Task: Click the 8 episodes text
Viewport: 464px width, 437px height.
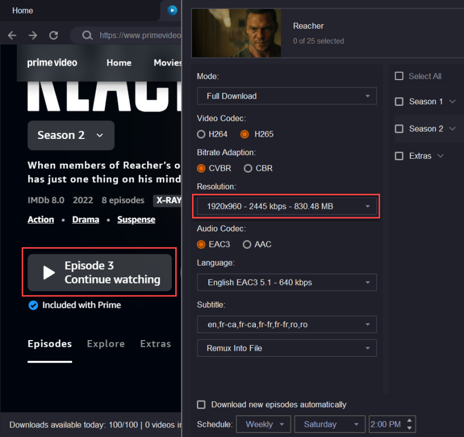Action: (x=123, y=201)
